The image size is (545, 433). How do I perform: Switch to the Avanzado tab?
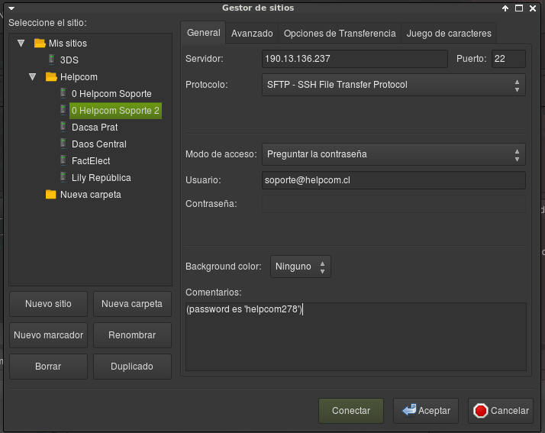point(252,34)
